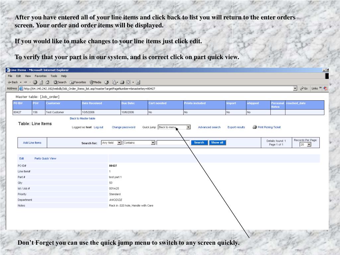Click the Print Picking Ticket printer icon

pos(255,127)
